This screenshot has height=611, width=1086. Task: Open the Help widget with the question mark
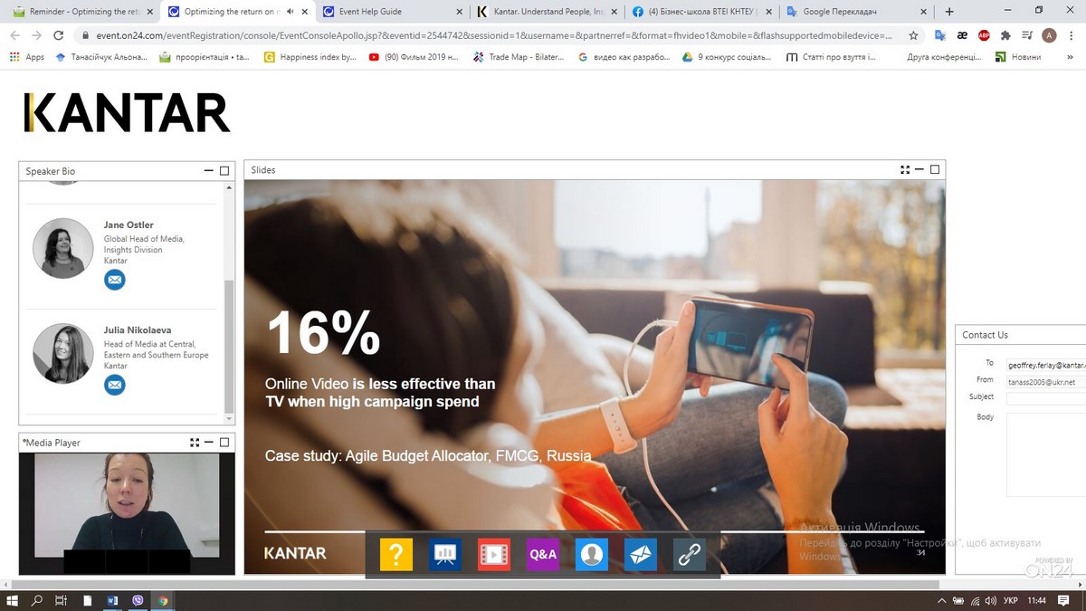tap(395, 554)
